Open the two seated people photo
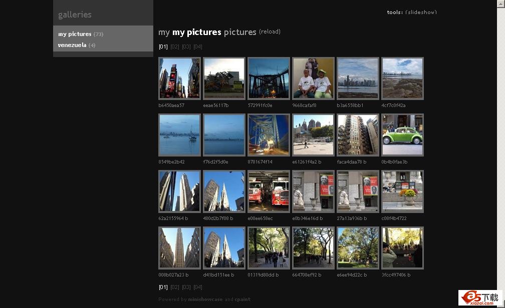This screenshot has width=505, height=308. [x=313, y=78]
